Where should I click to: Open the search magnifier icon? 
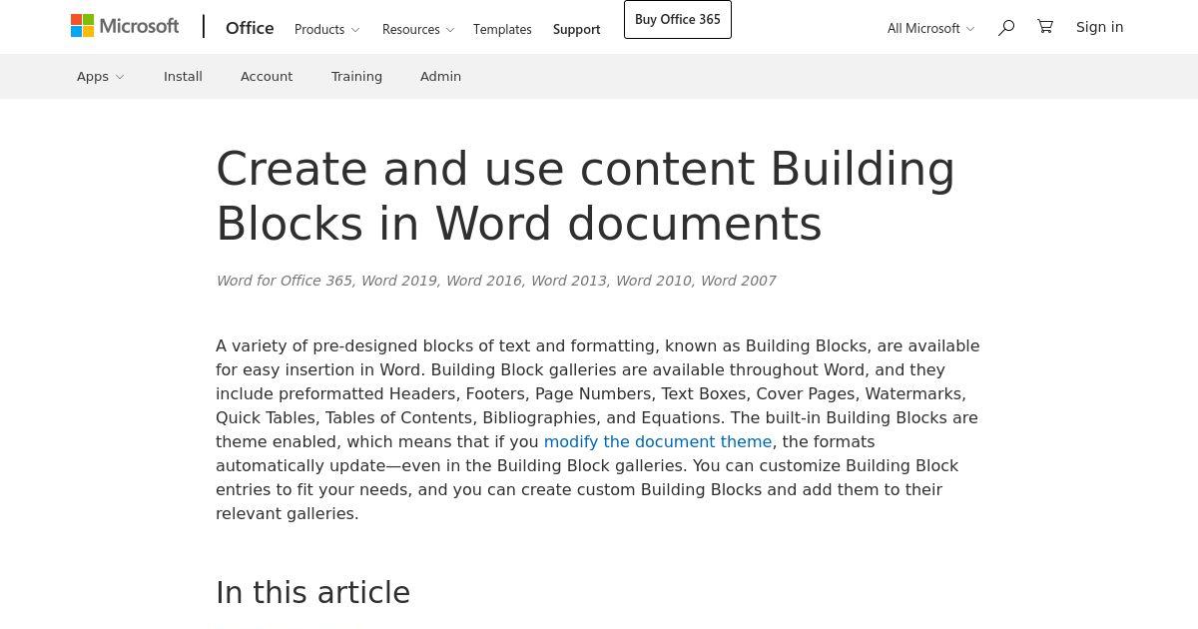[x=1006, y=27]
